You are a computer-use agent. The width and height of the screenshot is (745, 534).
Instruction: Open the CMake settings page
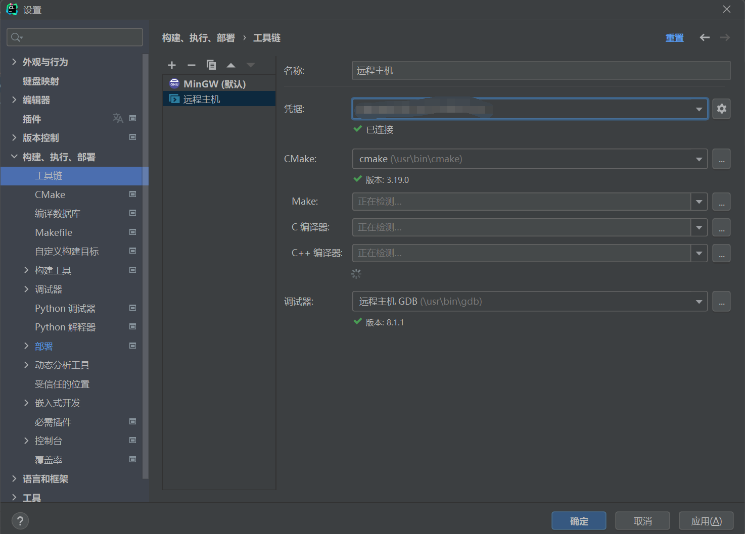click(50, 195)
